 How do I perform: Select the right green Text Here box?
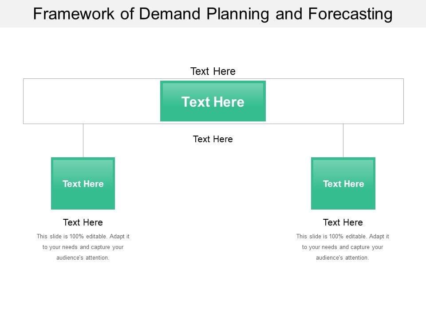(x=343, y=183)
